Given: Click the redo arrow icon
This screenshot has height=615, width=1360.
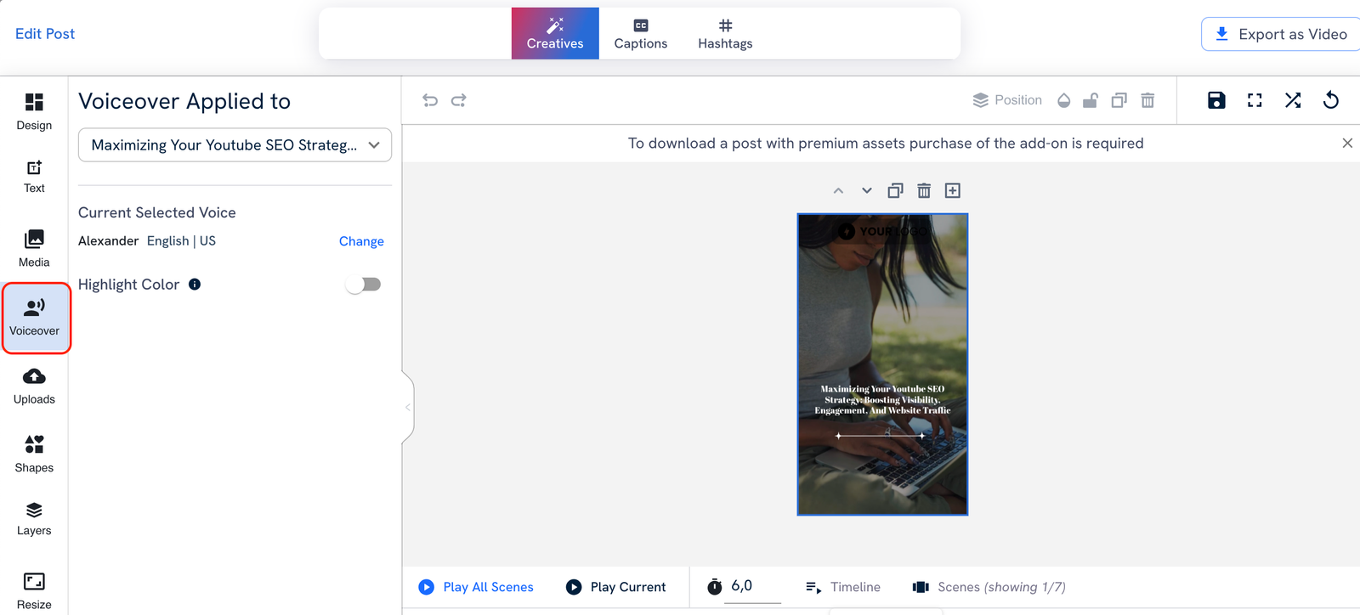Looking at the screenshot, I should pos(459,100).
